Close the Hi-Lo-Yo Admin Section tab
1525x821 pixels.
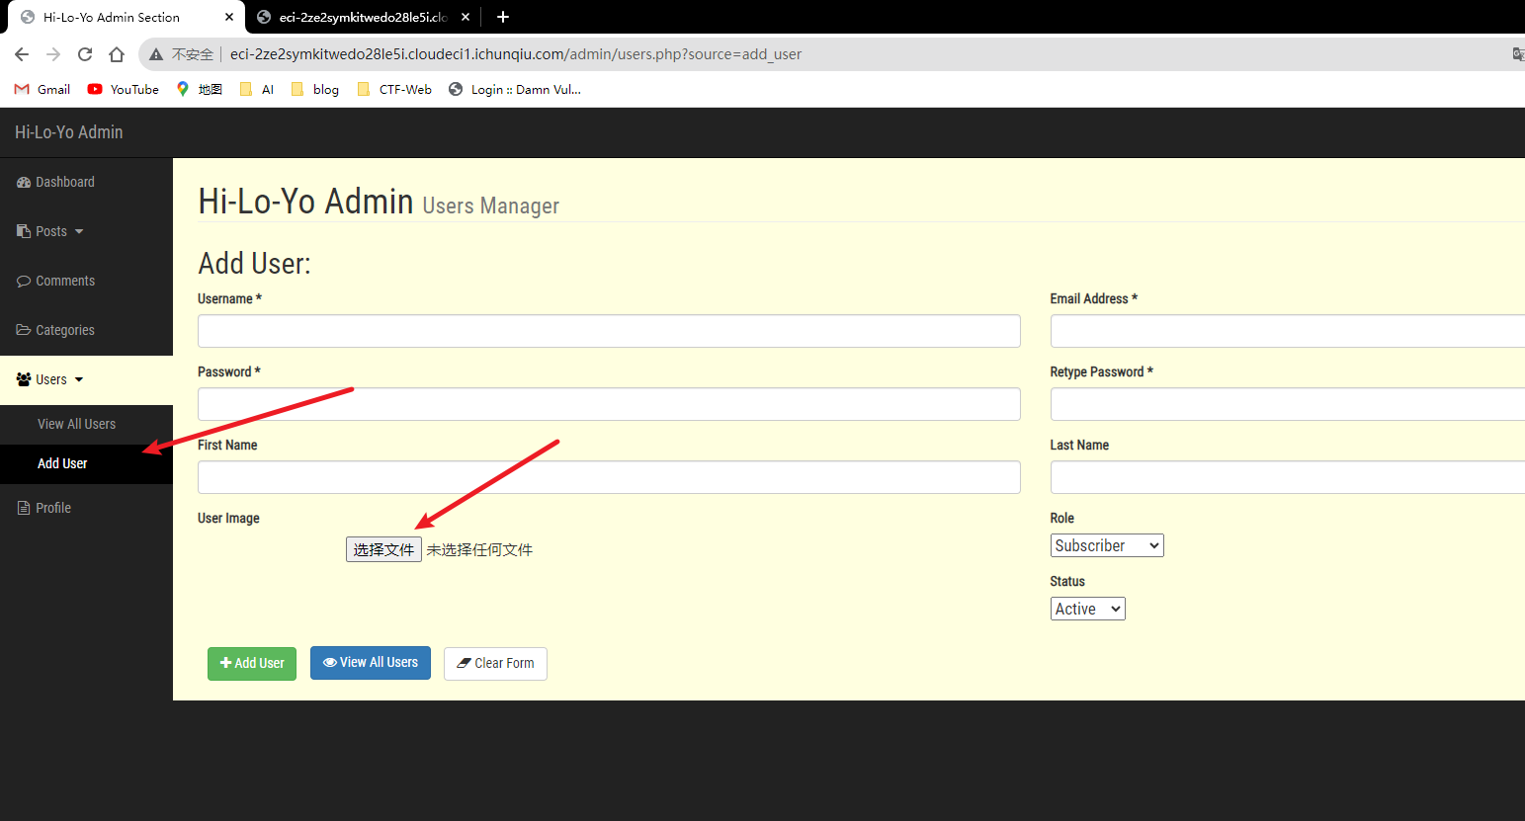point(229,17)
